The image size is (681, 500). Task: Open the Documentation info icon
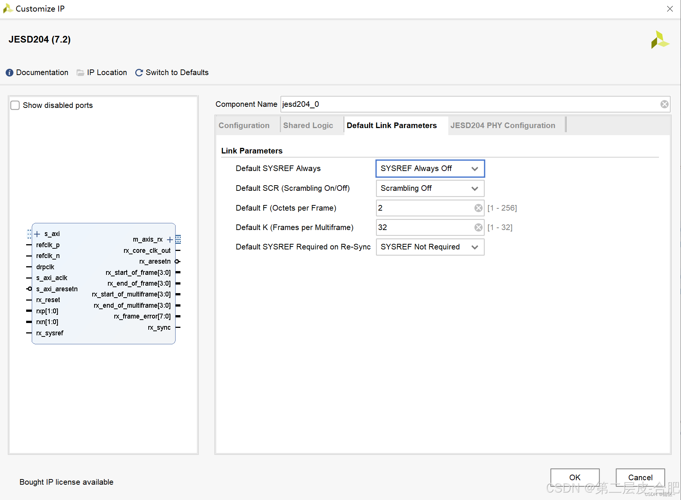tap(10, 72)
